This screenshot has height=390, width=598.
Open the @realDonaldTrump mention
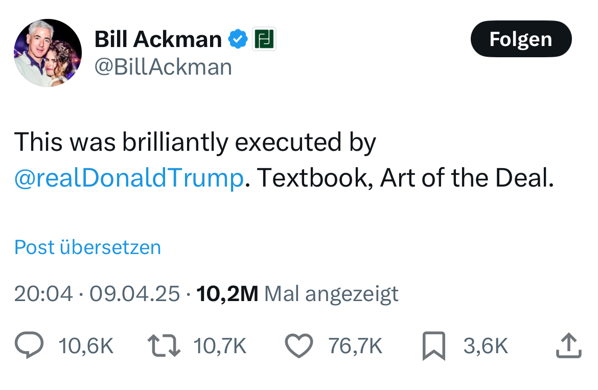pyautogui.click(x=129, y=177)
